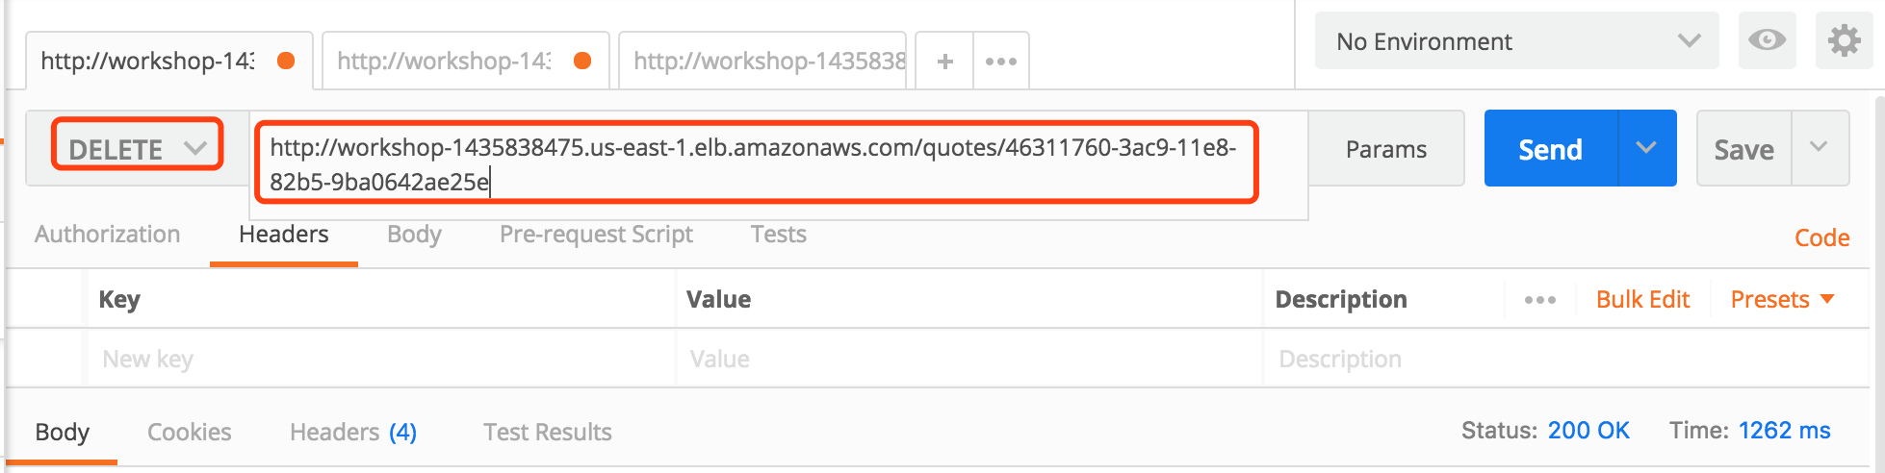Click headers table options ellipsis icon
This screenshot has height=473, width=1885.
tap(1540, 300)
